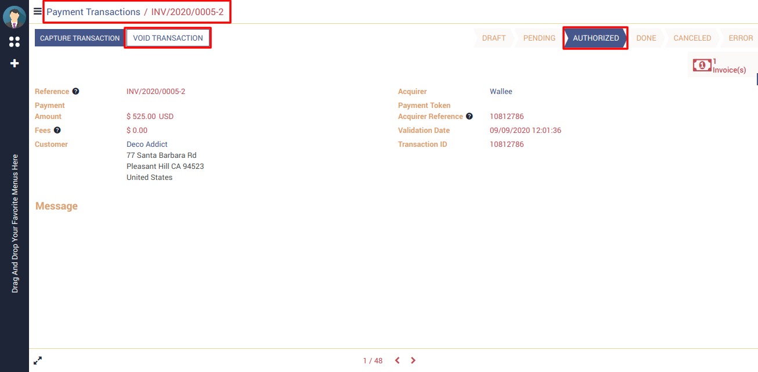Click the Fees help question icon
This screenshot has height=372, width=758.
pos(57,131)
